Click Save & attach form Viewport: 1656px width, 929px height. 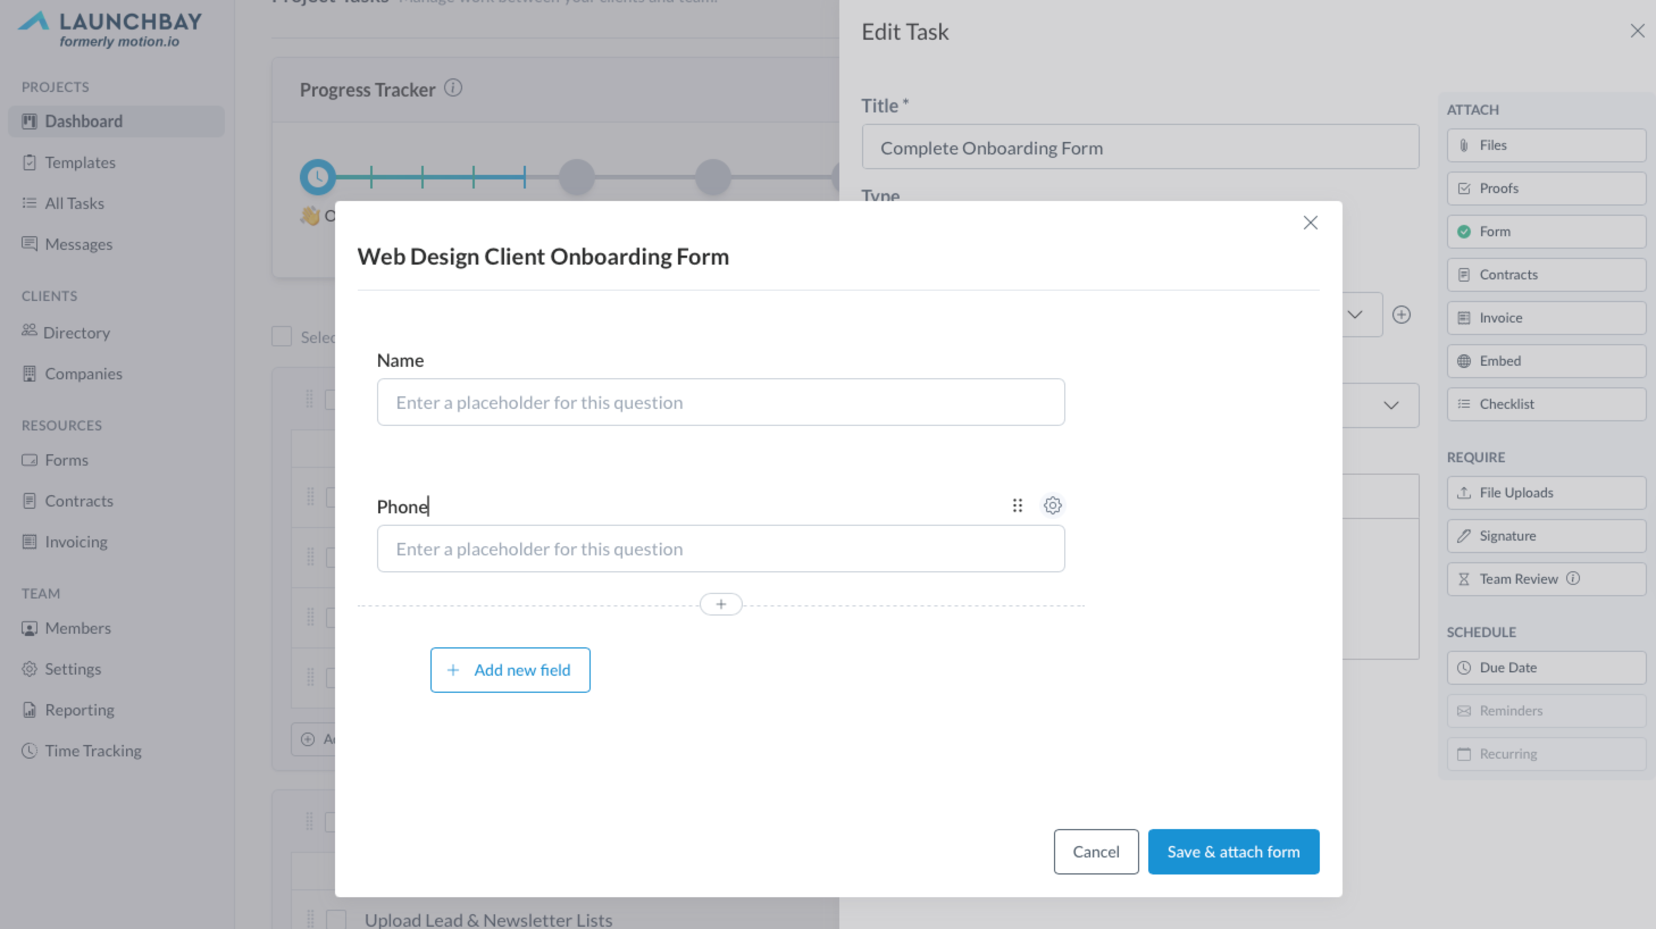point(1233,852)
